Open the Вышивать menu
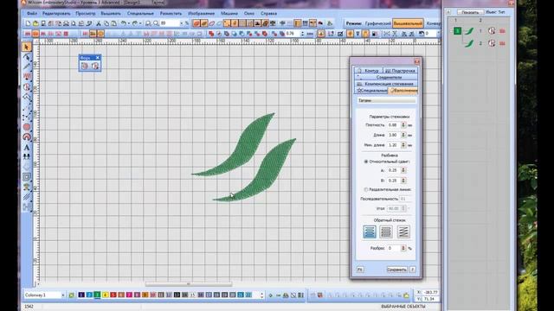The height and width of the screenshot is (311, 554). coord(111,14)
